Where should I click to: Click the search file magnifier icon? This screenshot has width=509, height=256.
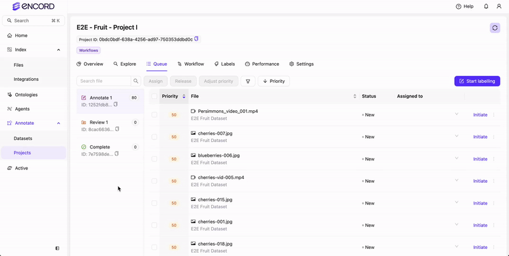pos(136,81)
